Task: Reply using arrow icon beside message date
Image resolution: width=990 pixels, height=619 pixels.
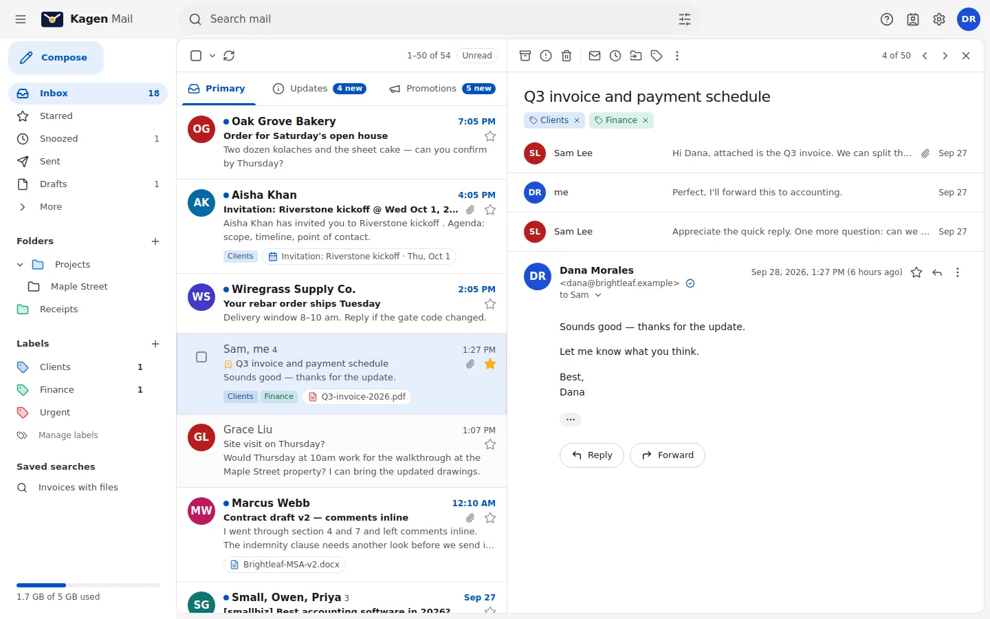Action: pyautogui.click(x=937, y=272)
